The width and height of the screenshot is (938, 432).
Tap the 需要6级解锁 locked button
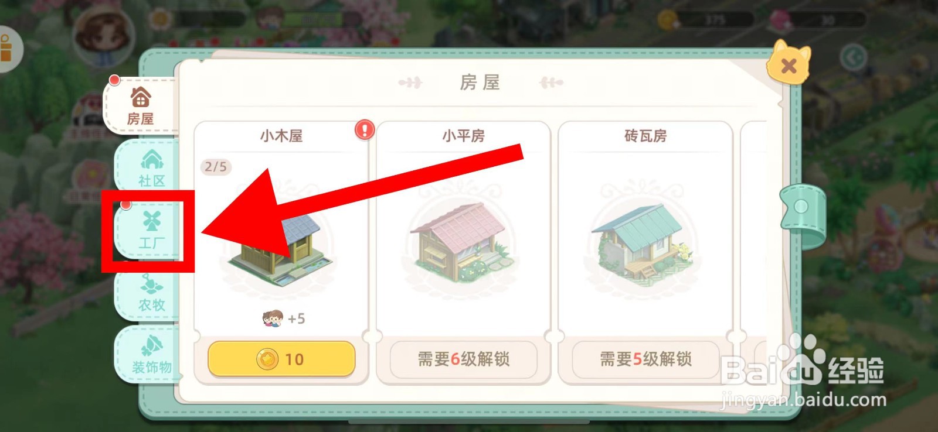tap(464, 359)
